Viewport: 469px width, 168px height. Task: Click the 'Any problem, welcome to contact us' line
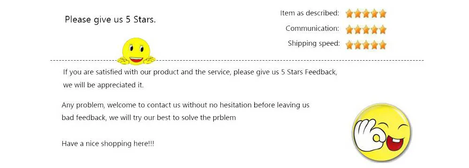(x=185, y=105)
